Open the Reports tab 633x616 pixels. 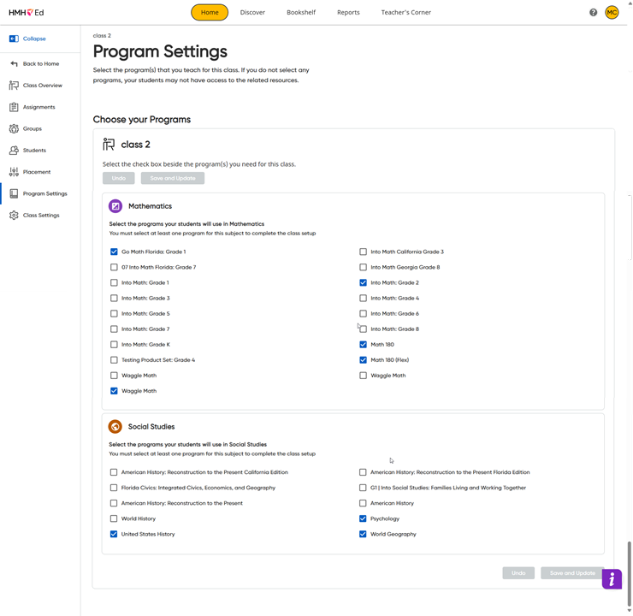tap(348, 13)
